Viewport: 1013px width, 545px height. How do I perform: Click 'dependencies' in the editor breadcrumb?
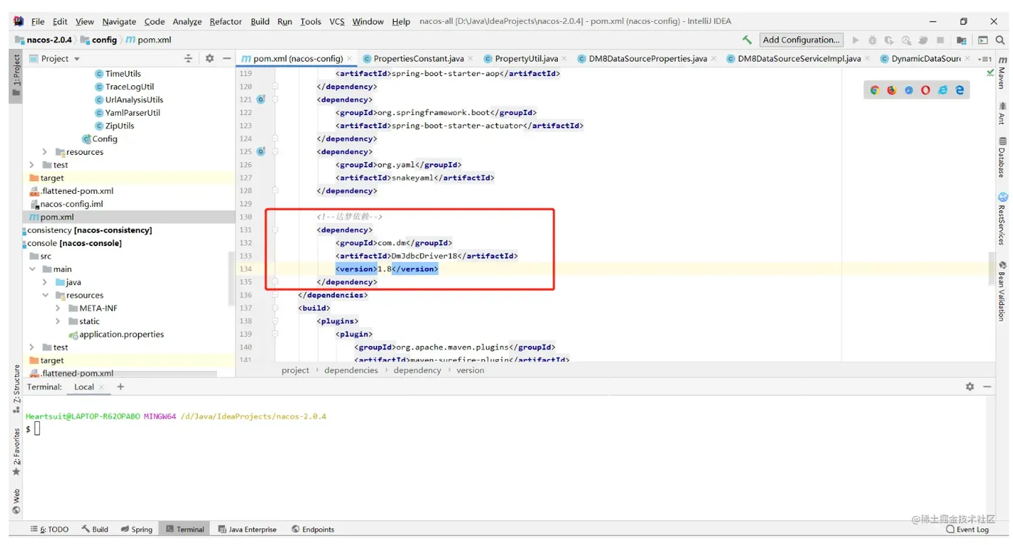click(x=351, y=370)
